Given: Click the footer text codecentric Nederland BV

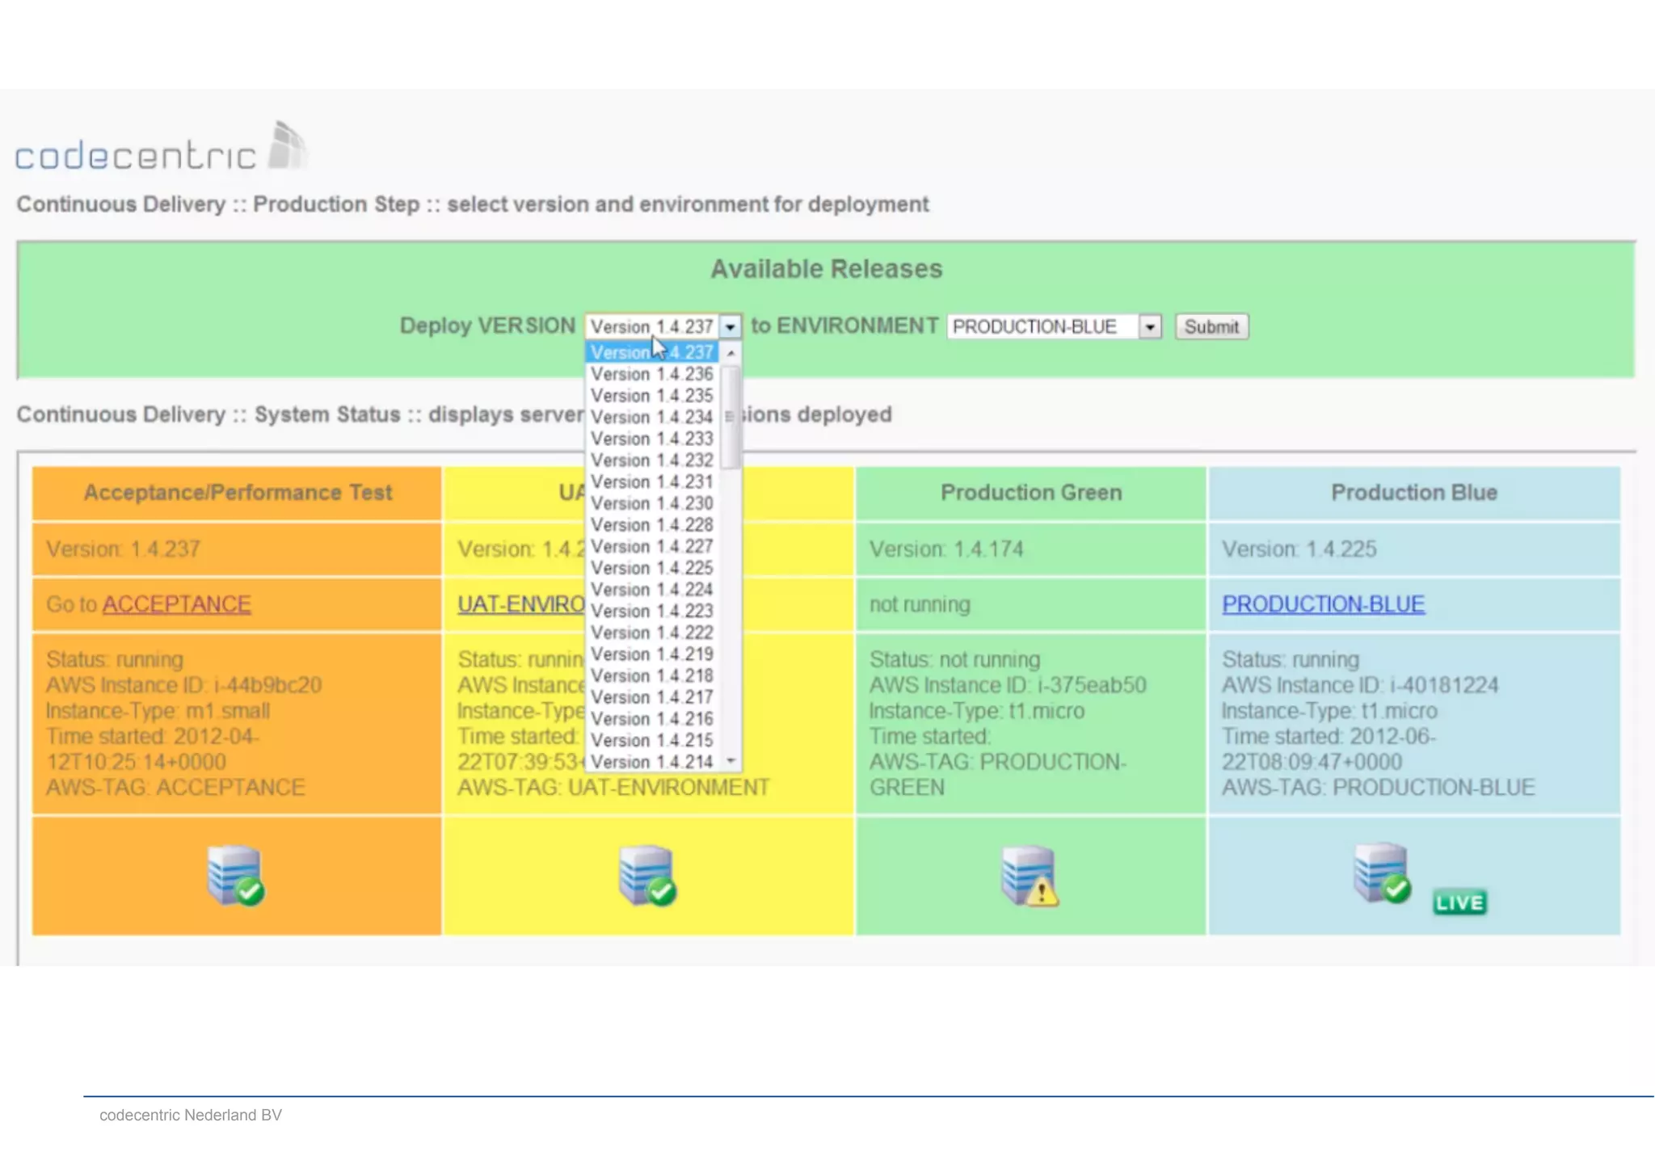Looking at the screenshot, I should coord(191,1115).
